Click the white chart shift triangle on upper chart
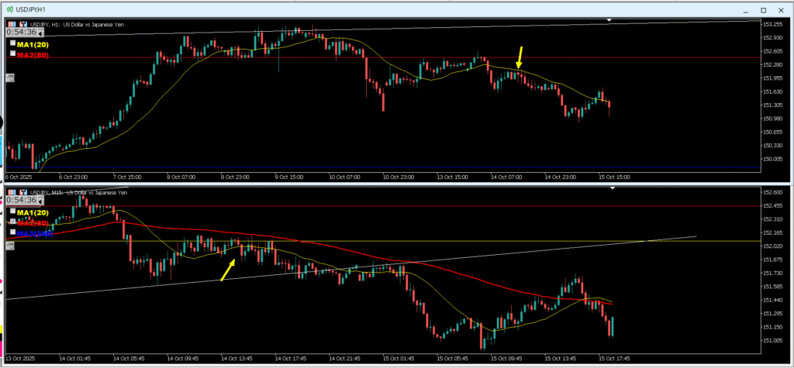 click(610, 19)
